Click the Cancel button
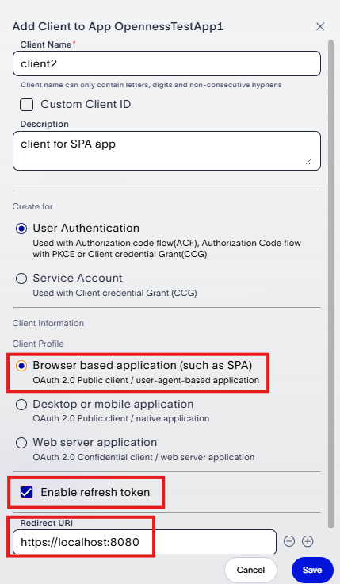340x584 pixels. pyautogui.click(x=250, y=570)
